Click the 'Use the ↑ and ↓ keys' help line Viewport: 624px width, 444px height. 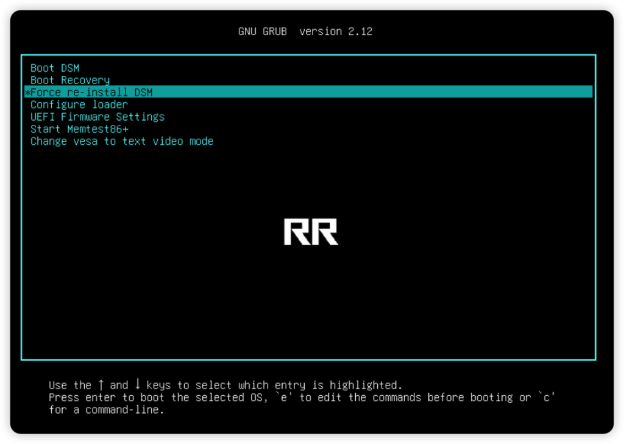[225, 385]
